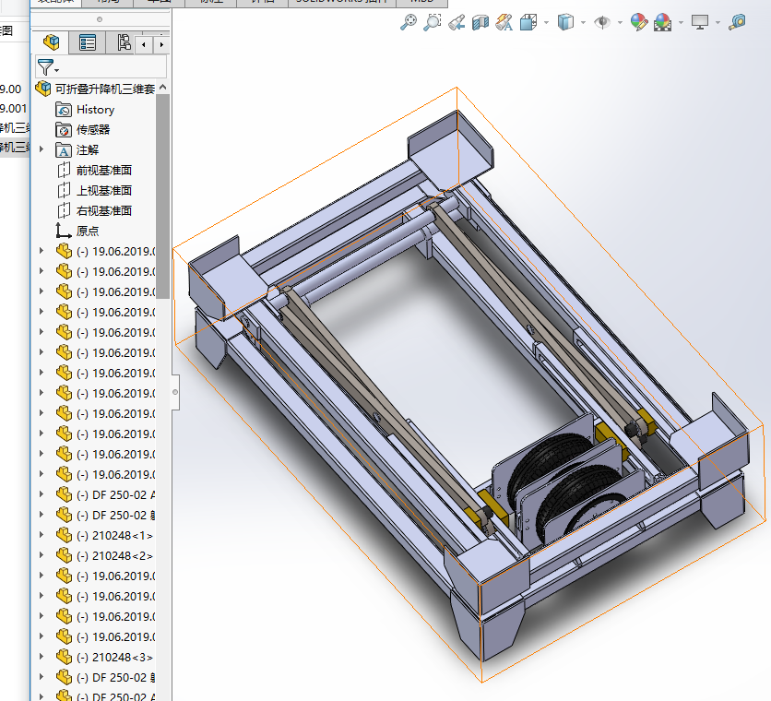Select the History item in the tree
Image resolution: width=771 pixels, height=701 pixels.
95,110
